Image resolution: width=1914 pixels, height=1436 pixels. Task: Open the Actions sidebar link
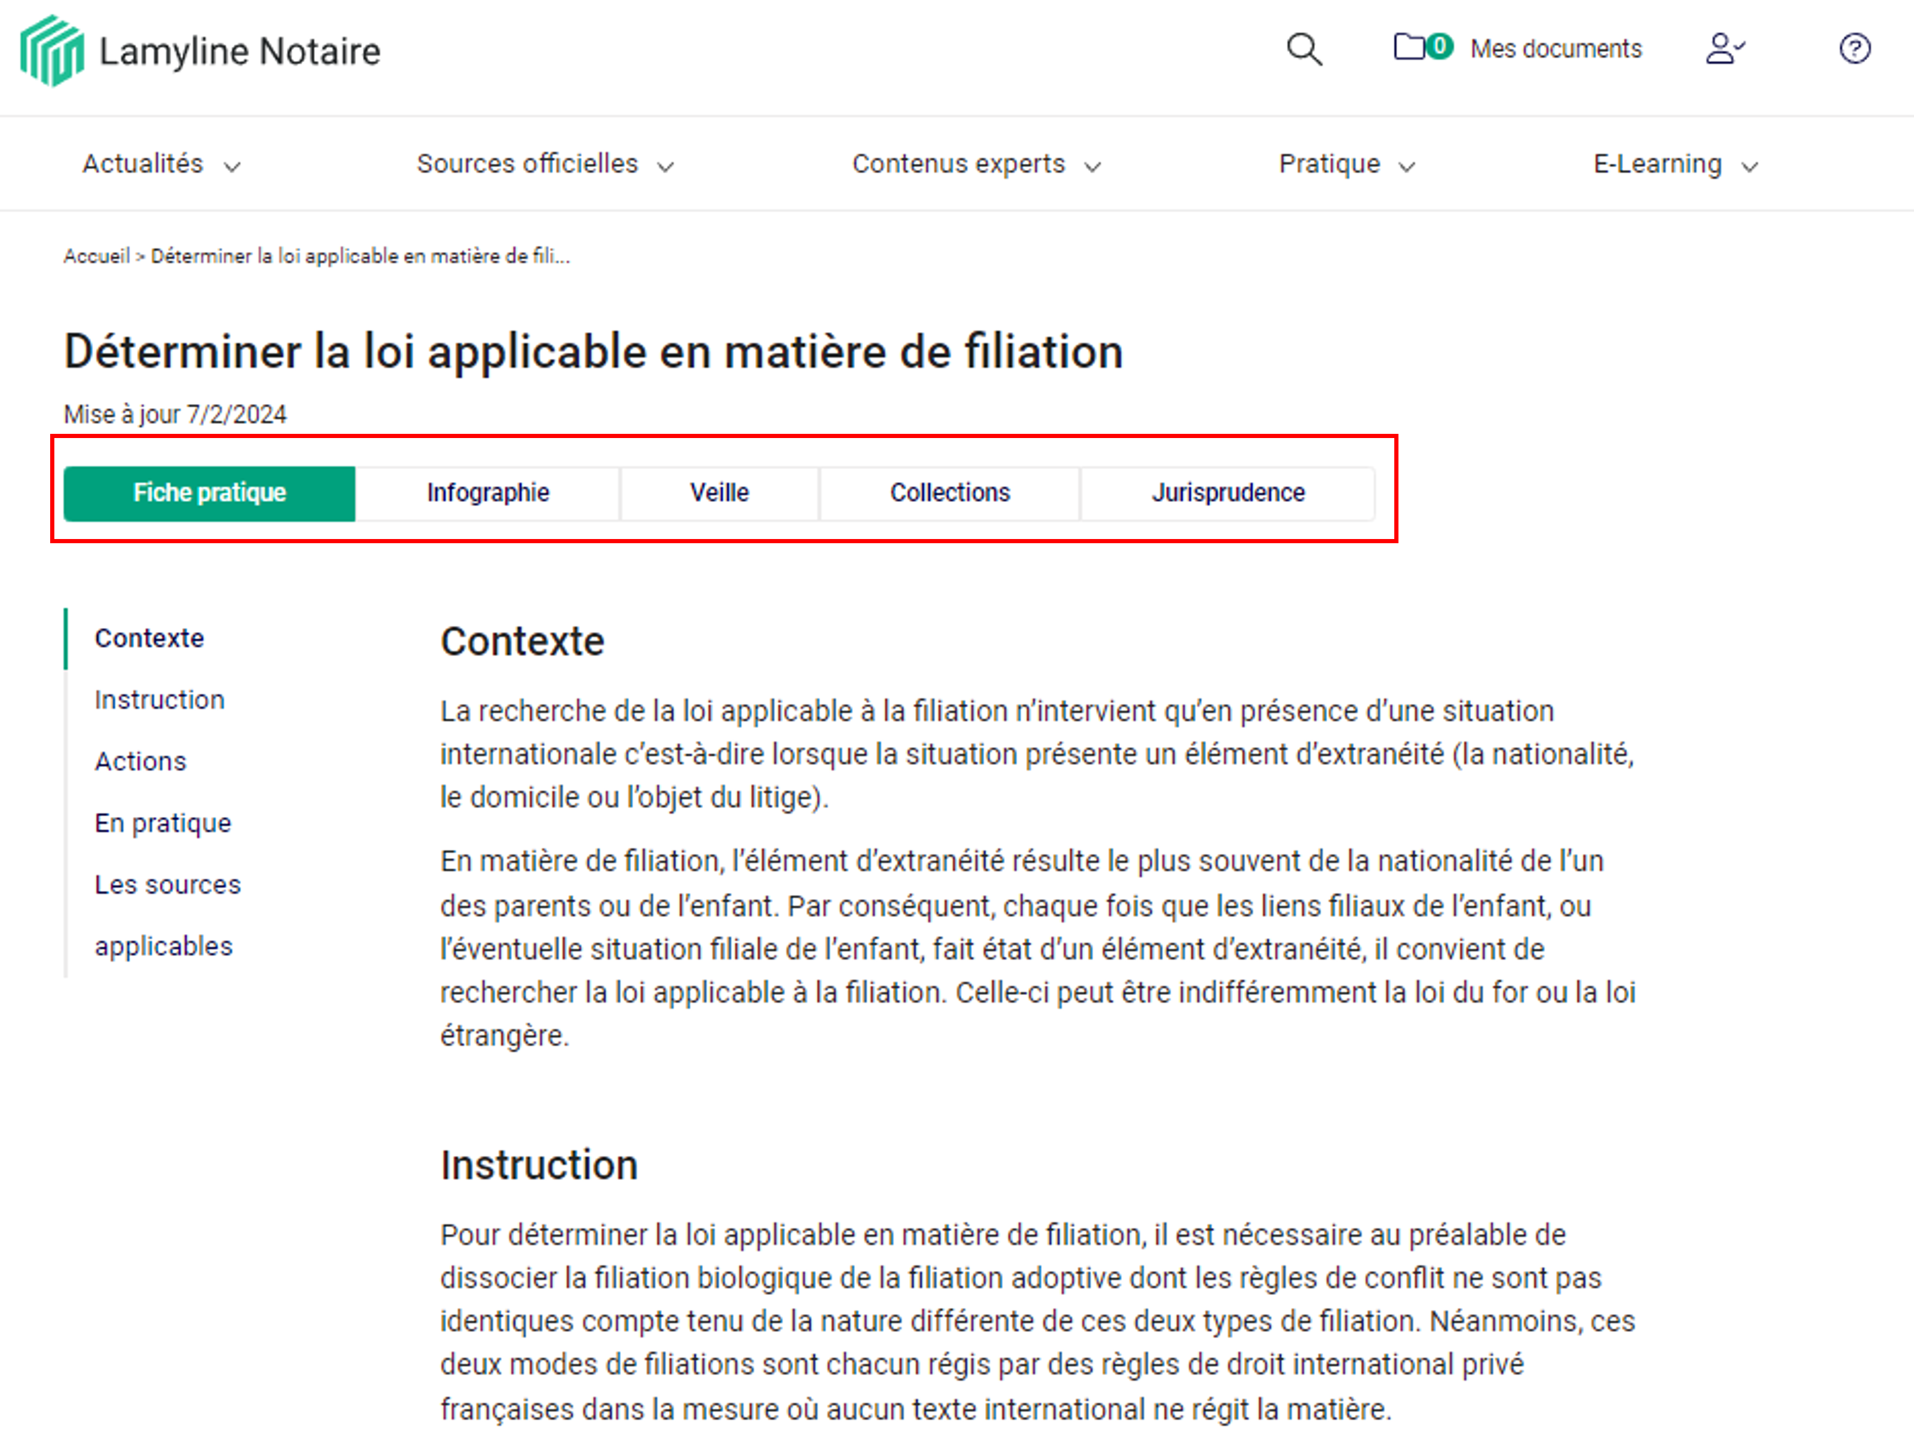pyautogui.click(x=140, y=761)
